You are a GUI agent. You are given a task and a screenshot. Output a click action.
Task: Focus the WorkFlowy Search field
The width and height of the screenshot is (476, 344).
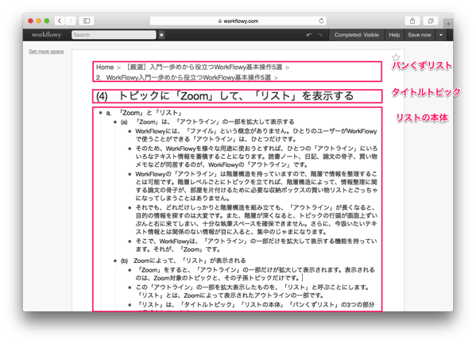[114, 35]
